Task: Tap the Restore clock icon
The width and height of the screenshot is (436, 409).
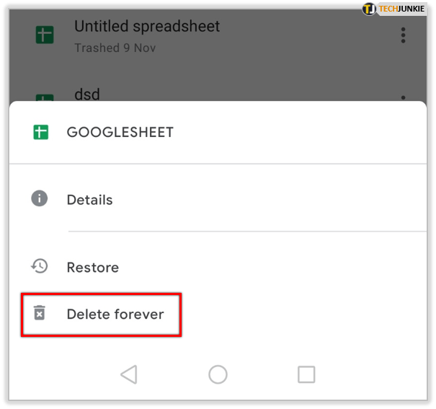Action: point(40,266)
